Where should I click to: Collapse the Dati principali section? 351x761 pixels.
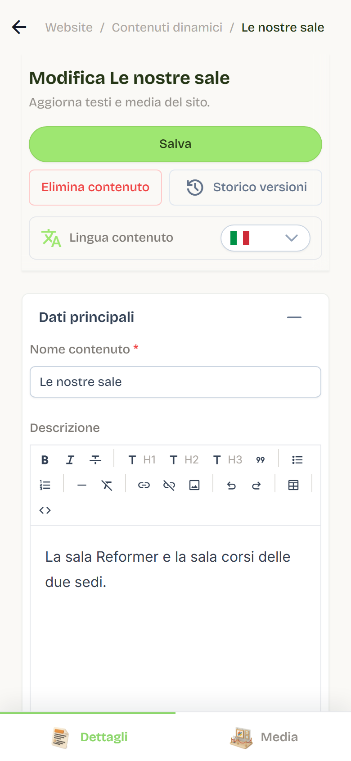point(294,317)
